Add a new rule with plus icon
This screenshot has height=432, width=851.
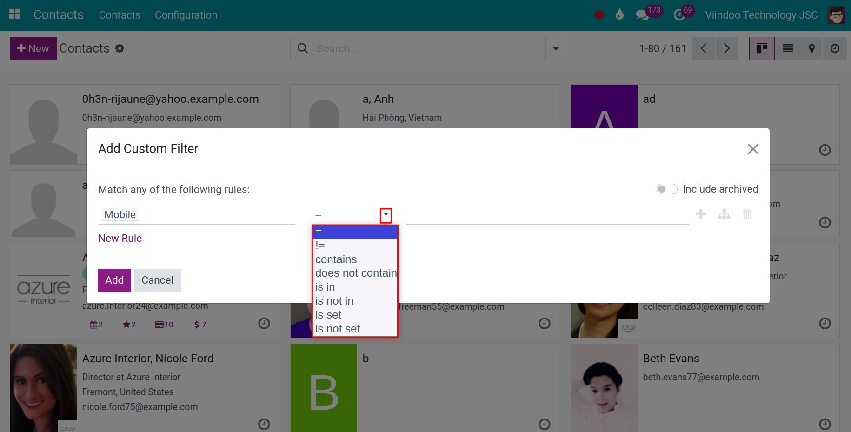pos(701,214)
